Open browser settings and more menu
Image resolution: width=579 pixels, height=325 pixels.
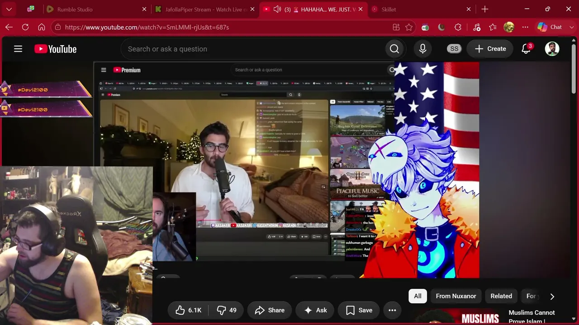(525, 27)
